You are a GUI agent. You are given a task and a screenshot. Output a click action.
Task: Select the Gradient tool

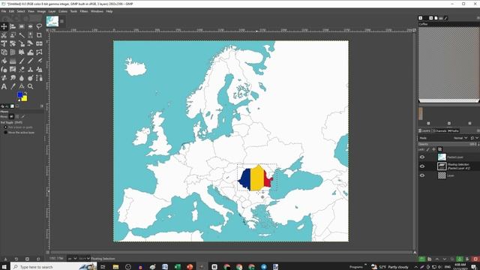[x=13, y=61]
